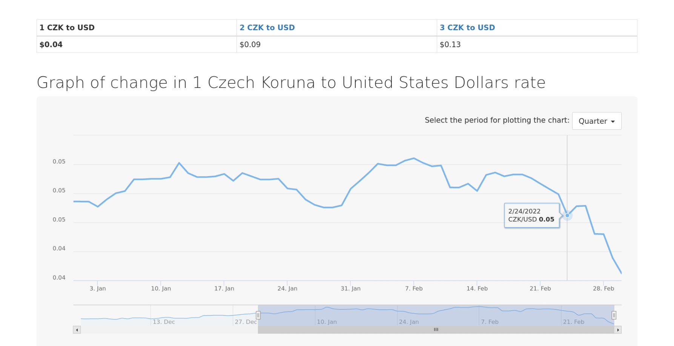Screen dimensions: 674x346
Task: Click the 7. Feb label on main chart axis
Action: pyautogui.click(x=414, y=288)
